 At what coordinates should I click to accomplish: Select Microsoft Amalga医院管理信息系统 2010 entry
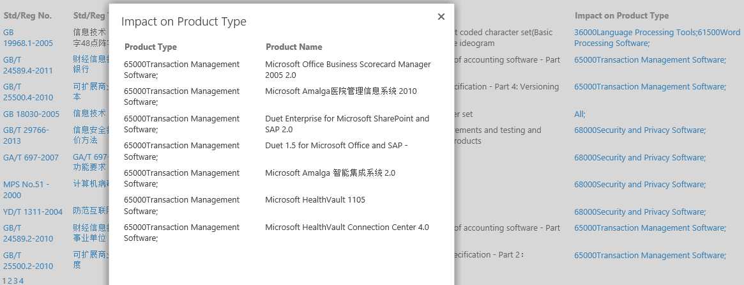point(340,91)
